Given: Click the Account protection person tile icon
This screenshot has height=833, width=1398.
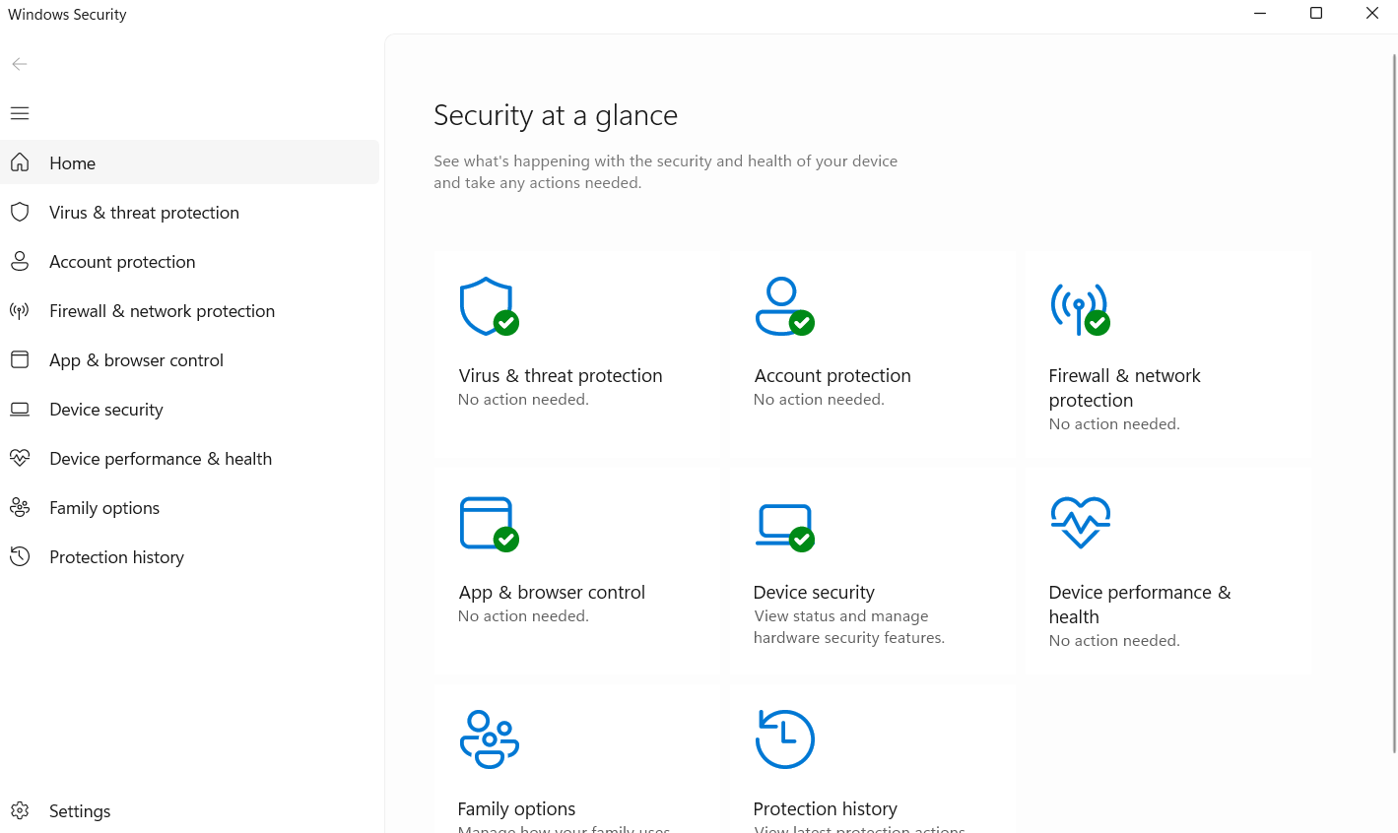Looking at the screenshot, I should point(784,306).
